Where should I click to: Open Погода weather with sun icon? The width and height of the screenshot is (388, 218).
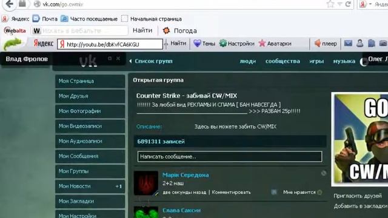point(179,31)
